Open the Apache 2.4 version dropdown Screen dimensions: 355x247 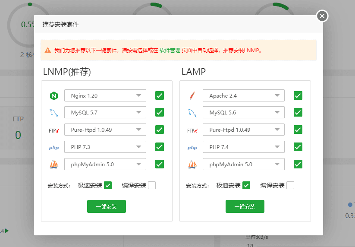[244, 95]
